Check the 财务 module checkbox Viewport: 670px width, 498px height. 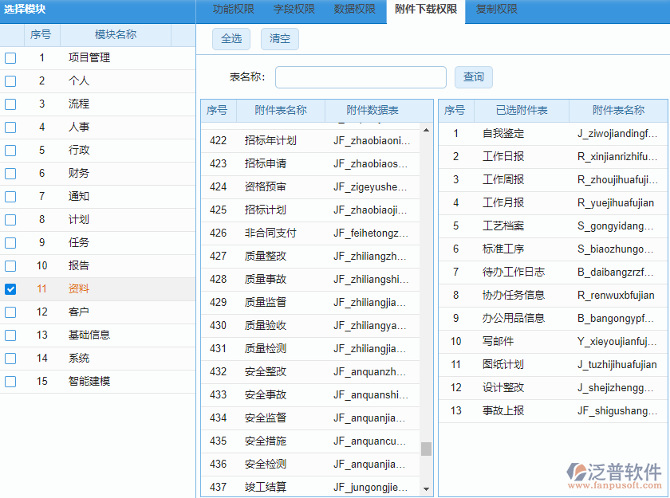click(10, 173)
